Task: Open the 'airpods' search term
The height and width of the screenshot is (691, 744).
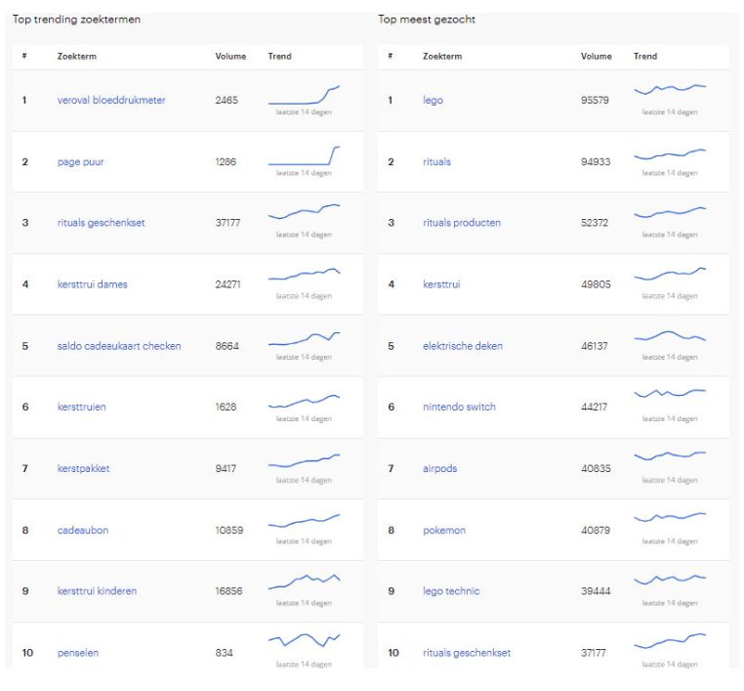Action: point(439,468)
